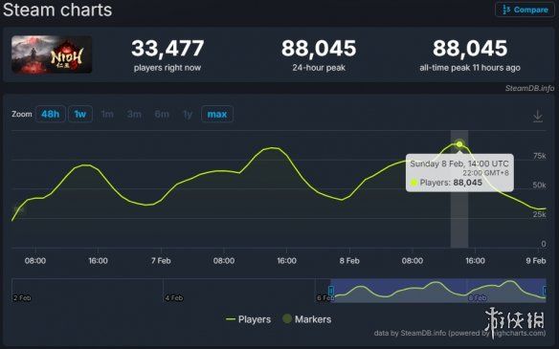
Task: Click the 4 Feb navigator label
Action: coord(174,297)
